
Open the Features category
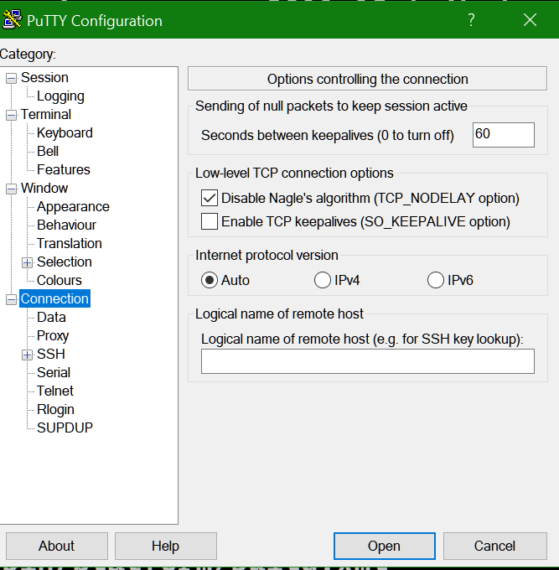[x=63, y=170]
